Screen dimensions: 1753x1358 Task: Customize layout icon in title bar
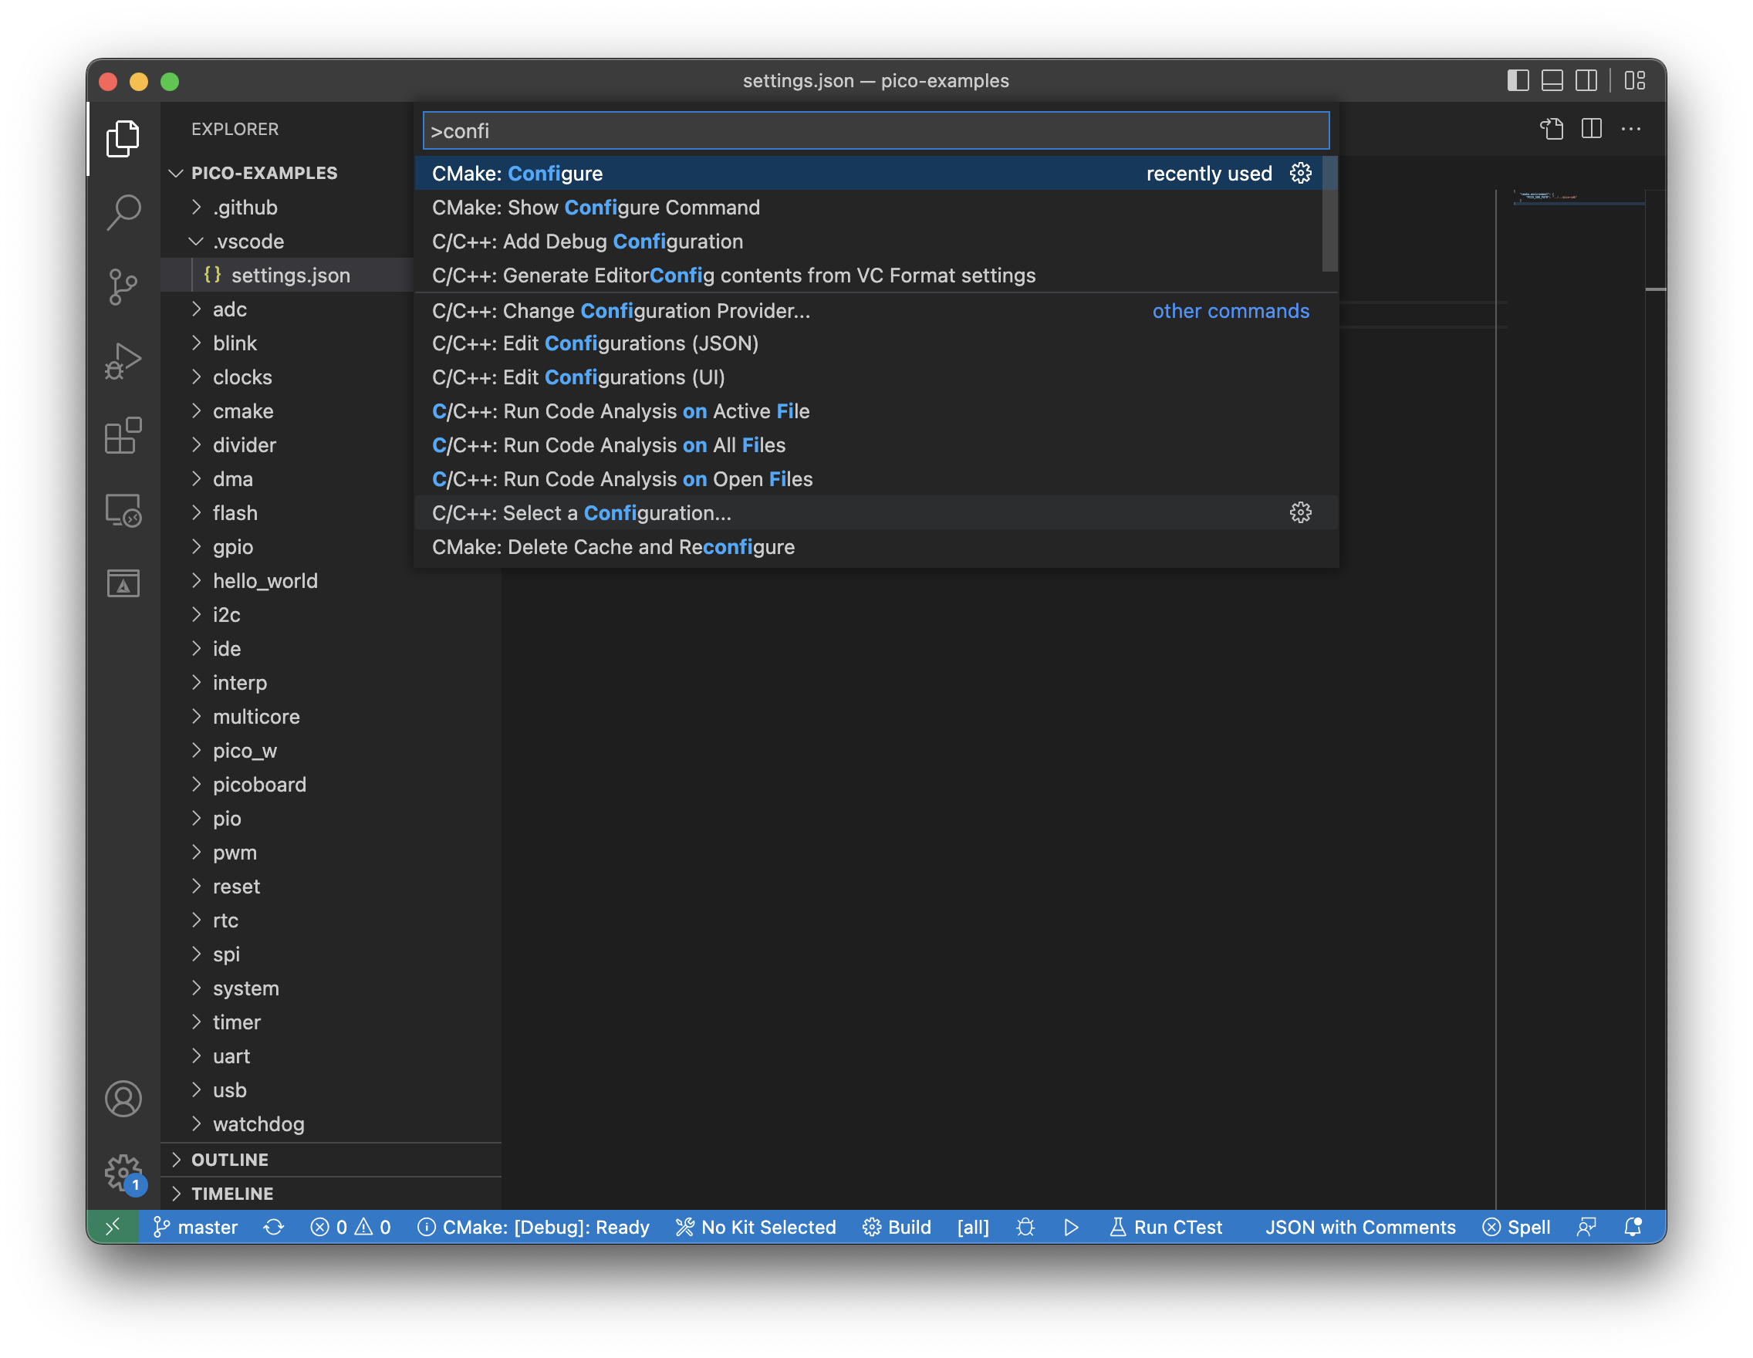click(1635, 80)
